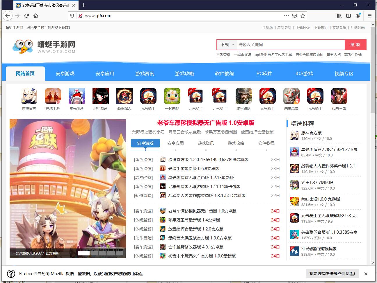Click 我要选择提供哪些信息 button
The width and height of the screenshot is (377, 283).
332,273
